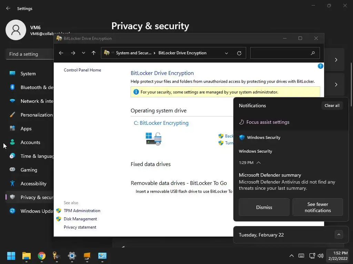Screen dimensions: 353x264
Task: Open System settings in the sidebar
Action: click(x=30, y=74)
